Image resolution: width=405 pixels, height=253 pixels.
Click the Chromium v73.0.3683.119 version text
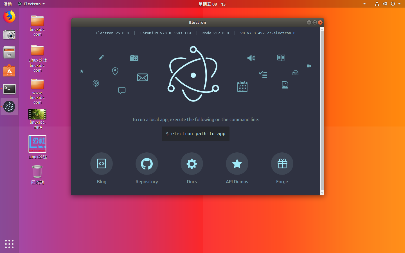pyautogui.click(x=166, y=33)
